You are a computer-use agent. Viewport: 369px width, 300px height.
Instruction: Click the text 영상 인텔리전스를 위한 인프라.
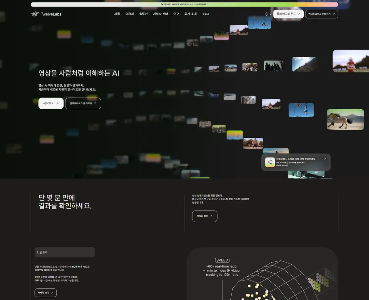point(207,195)
